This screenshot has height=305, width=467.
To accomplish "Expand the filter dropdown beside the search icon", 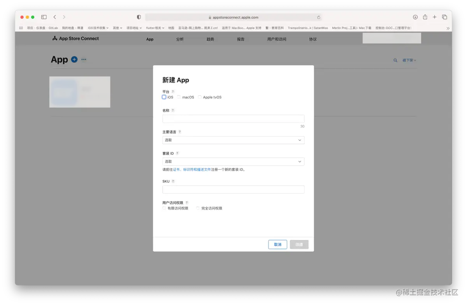I will pyautogui.click(x=409, y=60).
